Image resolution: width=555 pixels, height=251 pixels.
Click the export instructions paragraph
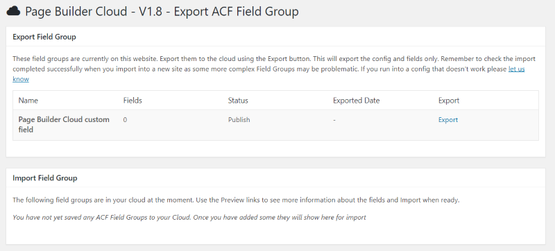[x=274, y=69]
